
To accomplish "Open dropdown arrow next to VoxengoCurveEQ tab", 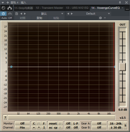I will point(122,8).
